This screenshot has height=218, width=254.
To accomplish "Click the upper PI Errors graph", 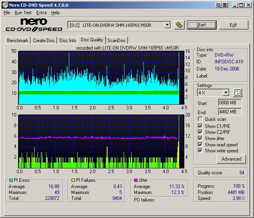I will pyautogui.click(x=101, y=78).
